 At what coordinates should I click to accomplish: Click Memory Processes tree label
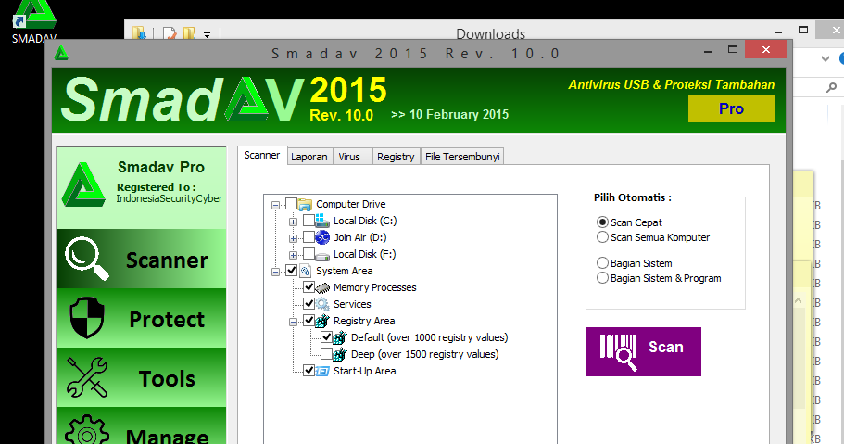pyautogui.click(x=374, y=287)
